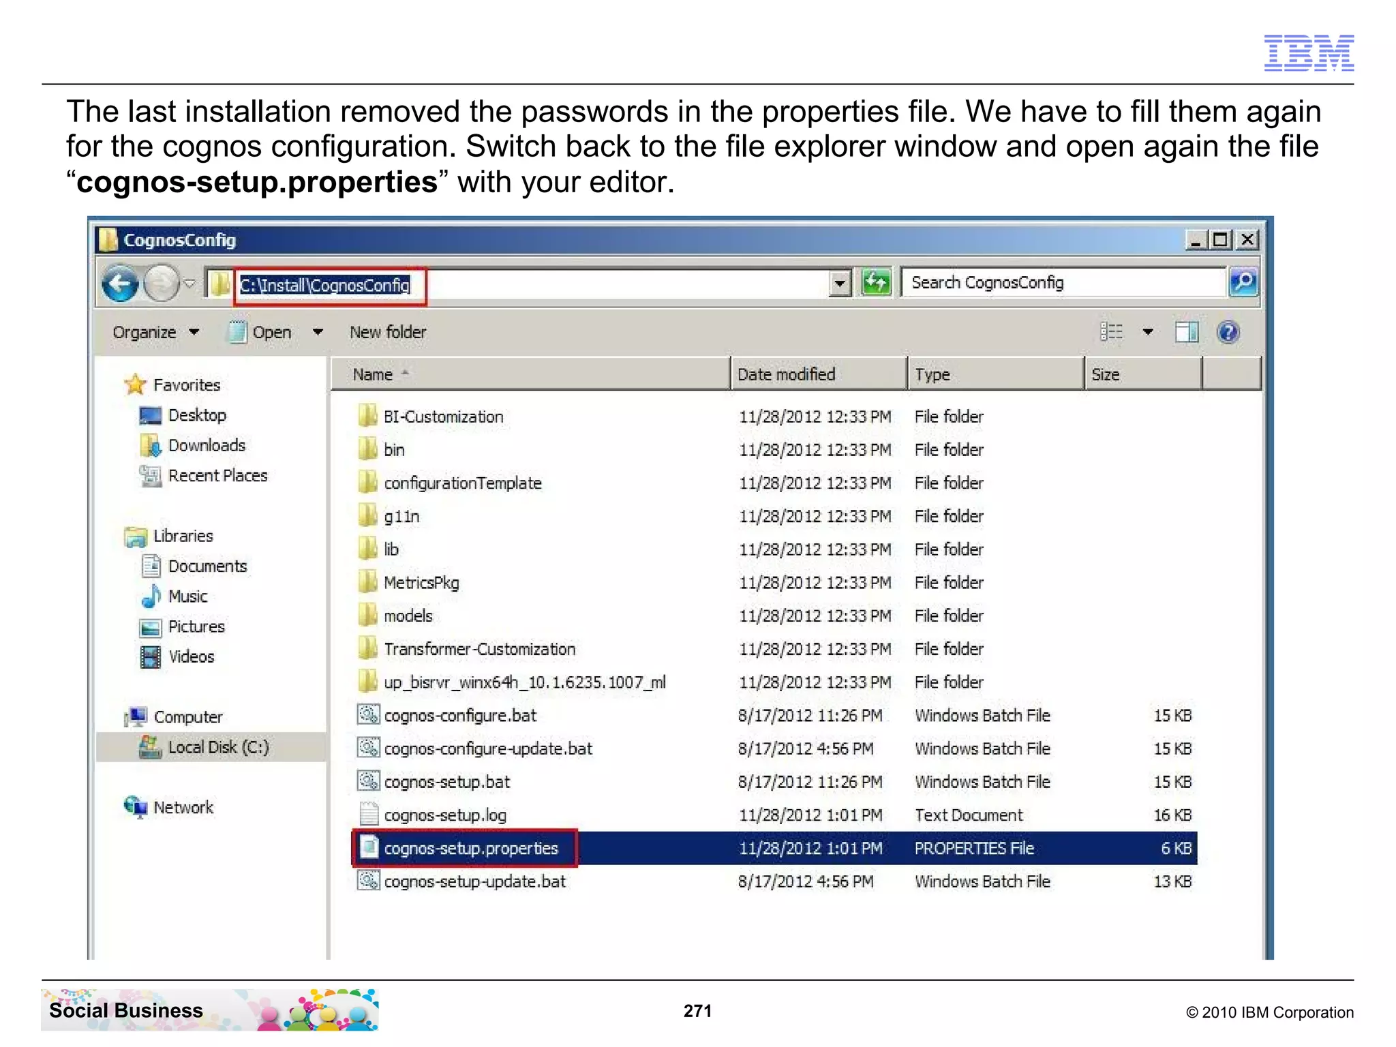Click the cognos-setup-update.bat file icon
The image size is (1396, 1047).
[368, 881]
